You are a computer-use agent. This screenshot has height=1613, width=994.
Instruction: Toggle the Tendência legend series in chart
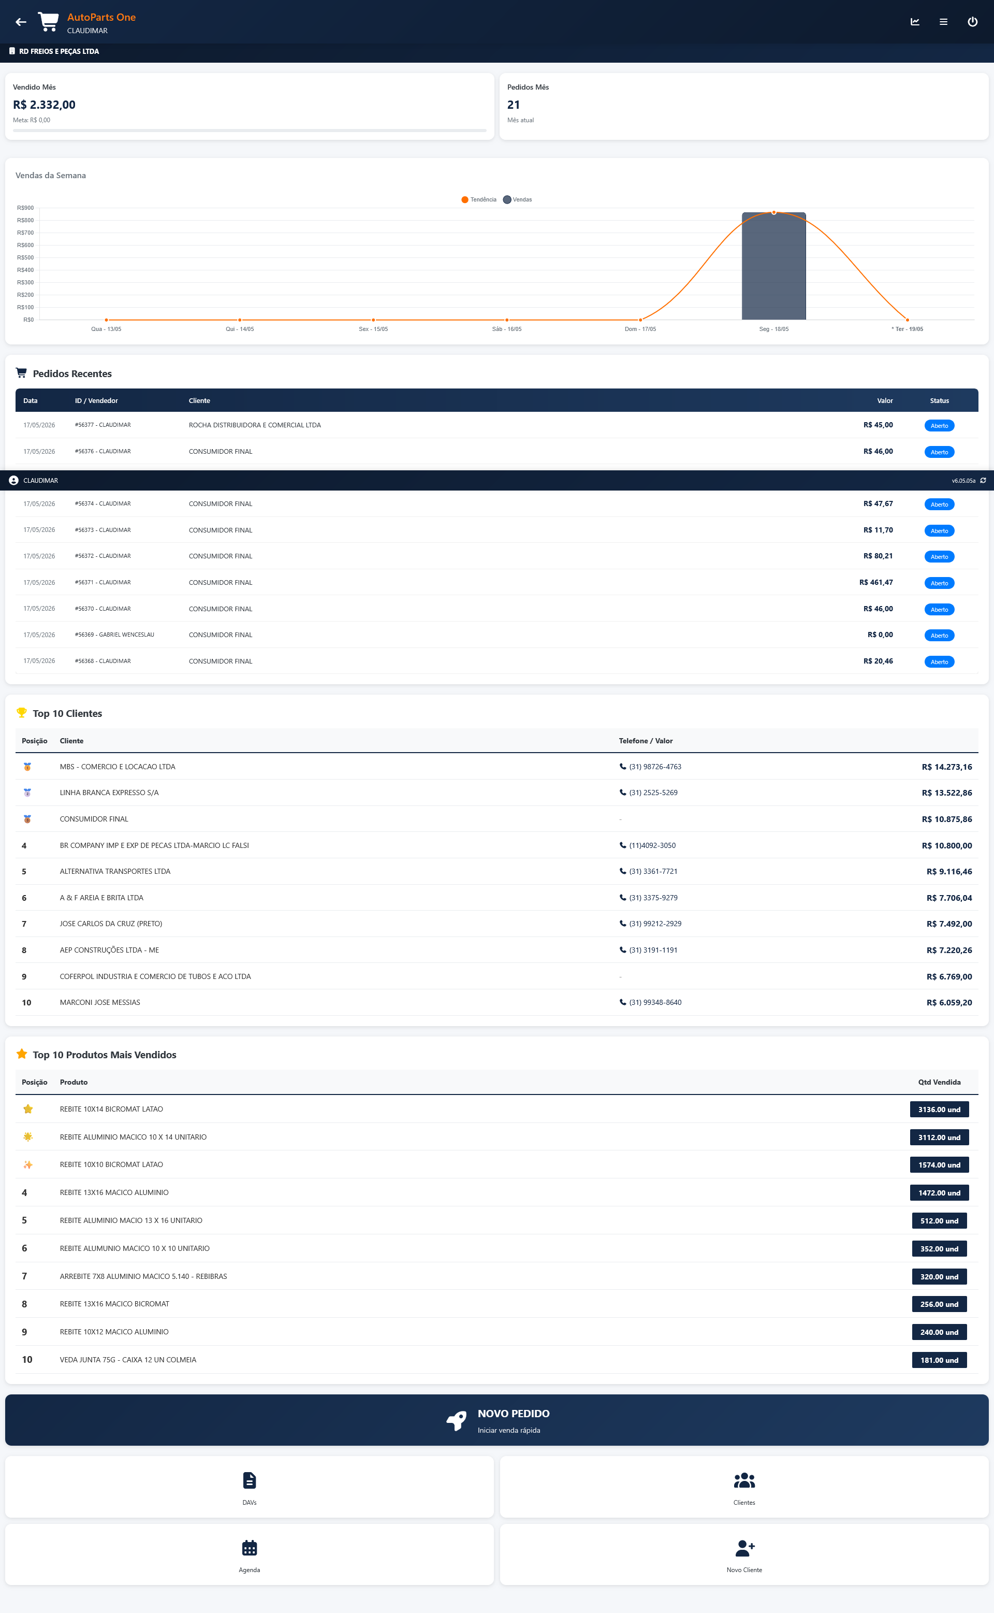tap(478, 199)
